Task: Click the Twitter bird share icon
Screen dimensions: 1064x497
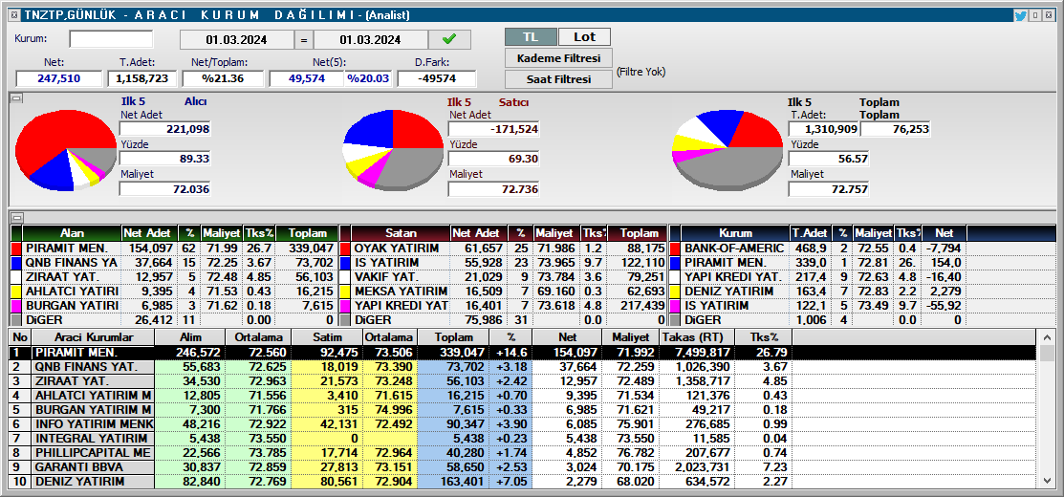Action: pos(1021,15)
